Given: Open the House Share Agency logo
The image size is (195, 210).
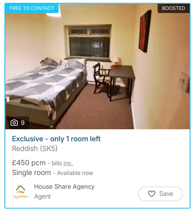Looking at the screenshot, I should click(x=21, y=192).
